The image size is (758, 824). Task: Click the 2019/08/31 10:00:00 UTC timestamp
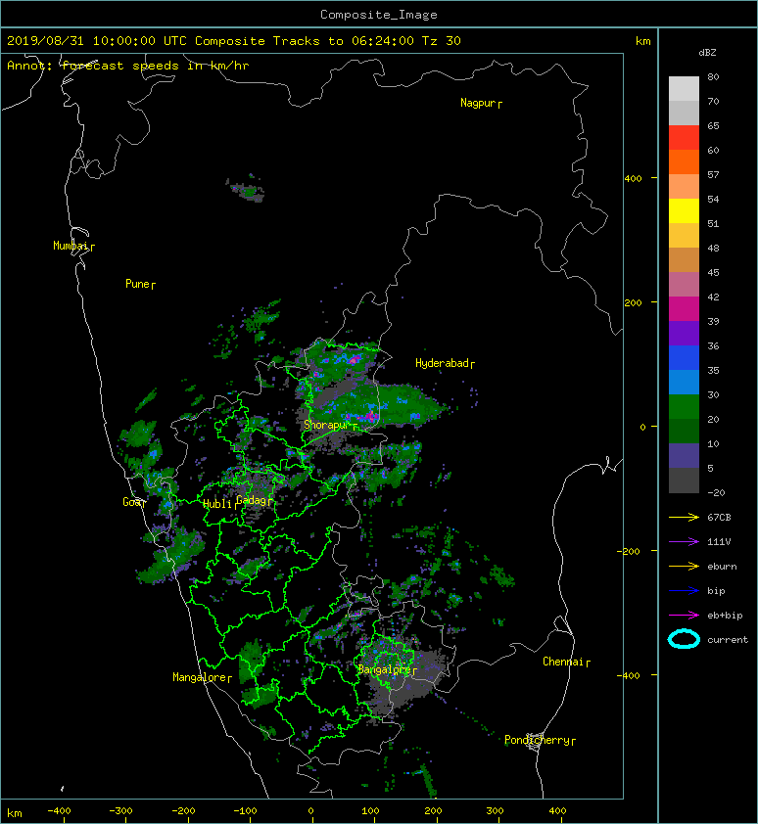tap(97, 41)
